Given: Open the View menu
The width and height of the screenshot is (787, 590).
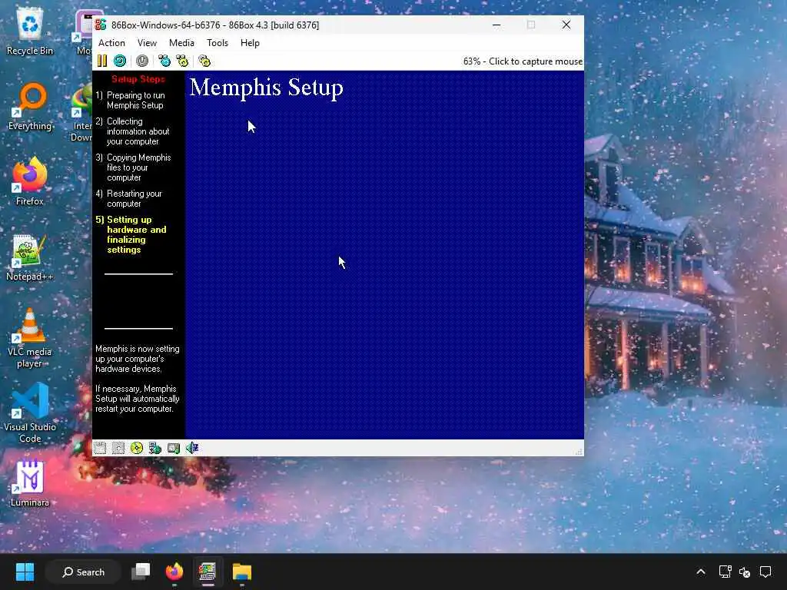Looking at the screenshot, I should click(x=147, y=43).
